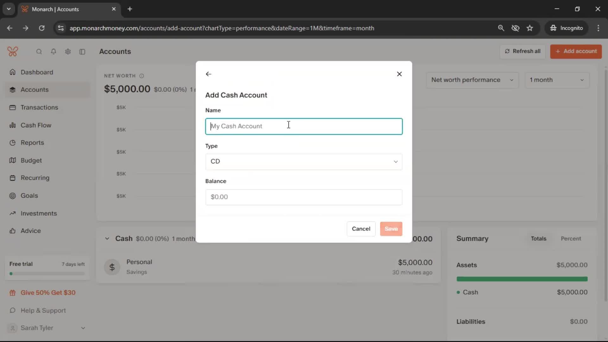Viewport: 608px width, 342px height.
Task: Open the search icon in the sidebar header
Action: coord(39,52)
